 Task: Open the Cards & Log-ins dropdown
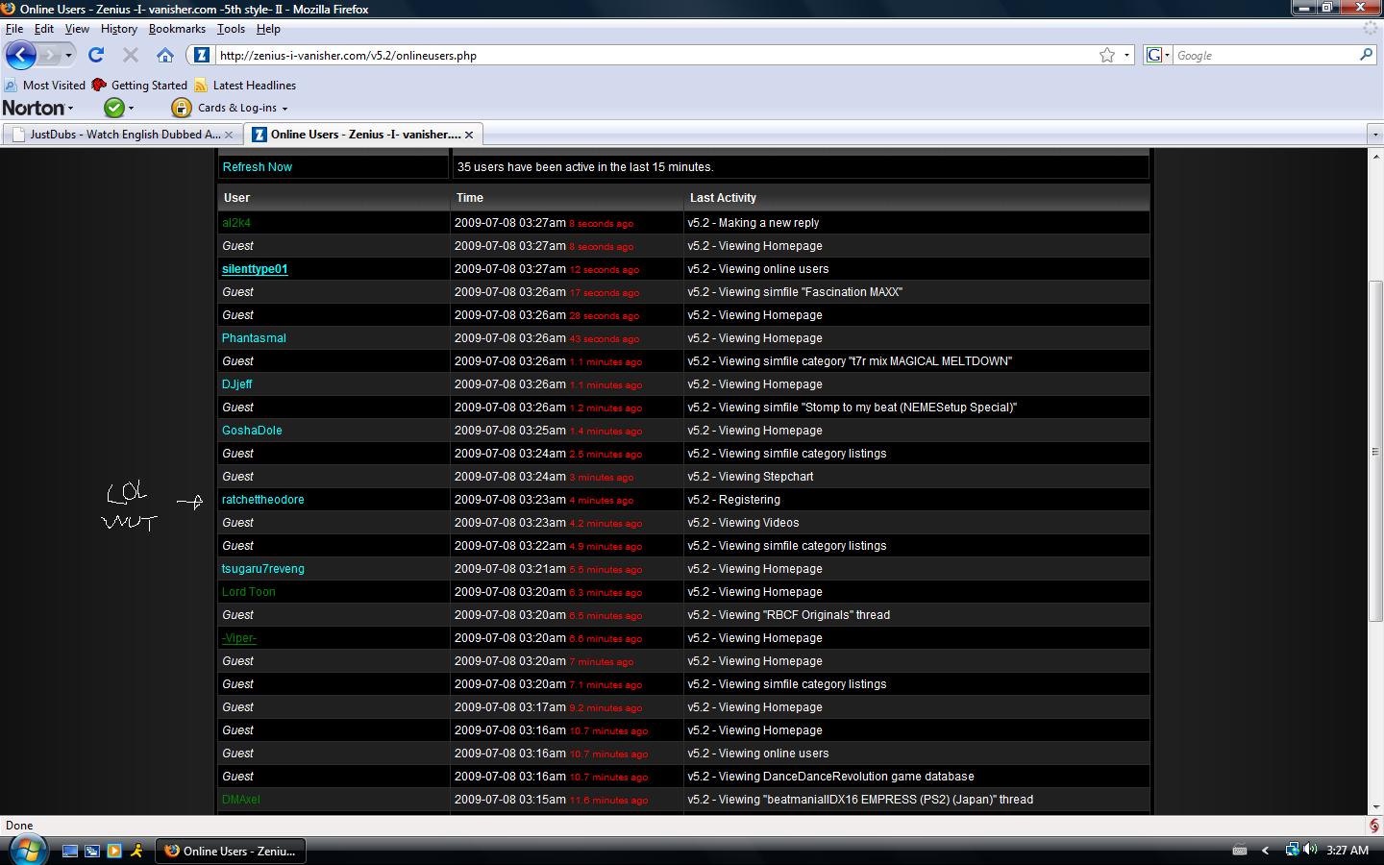[x=285, y=109]
